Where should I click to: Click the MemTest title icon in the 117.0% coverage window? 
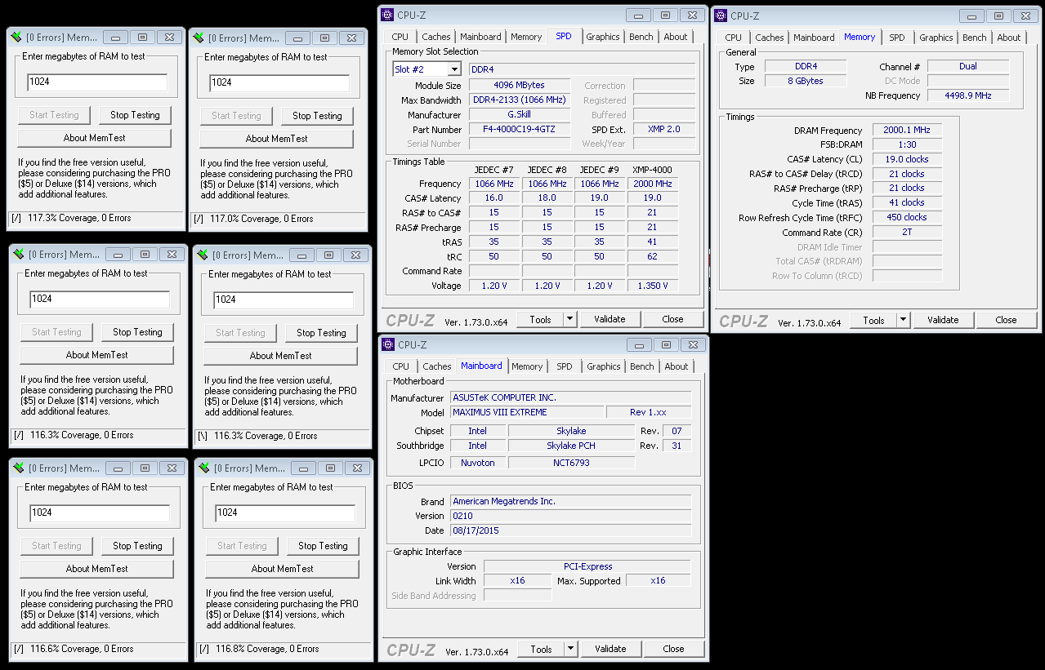(199, 38)
